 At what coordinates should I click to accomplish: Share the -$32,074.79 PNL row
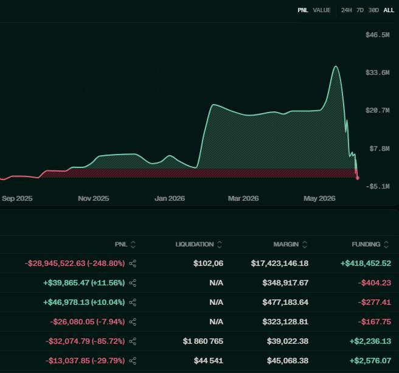(x=133, y=341)
